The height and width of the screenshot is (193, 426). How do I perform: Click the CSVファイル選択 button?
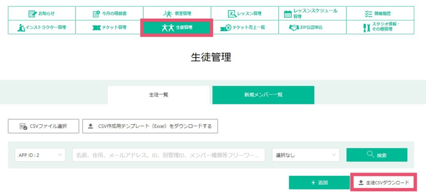pos(43,126)
